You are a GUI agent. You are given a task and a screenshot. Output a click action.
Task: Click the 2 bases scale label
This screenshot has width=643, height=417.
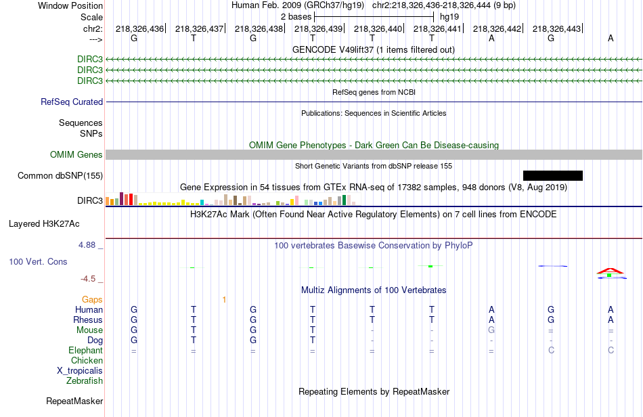click(296, 17)
